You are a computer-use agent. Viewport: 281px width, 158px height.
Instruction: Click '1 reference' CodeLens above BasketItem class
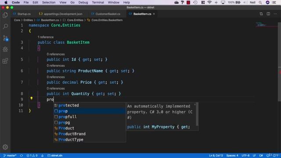click(46, 37)
